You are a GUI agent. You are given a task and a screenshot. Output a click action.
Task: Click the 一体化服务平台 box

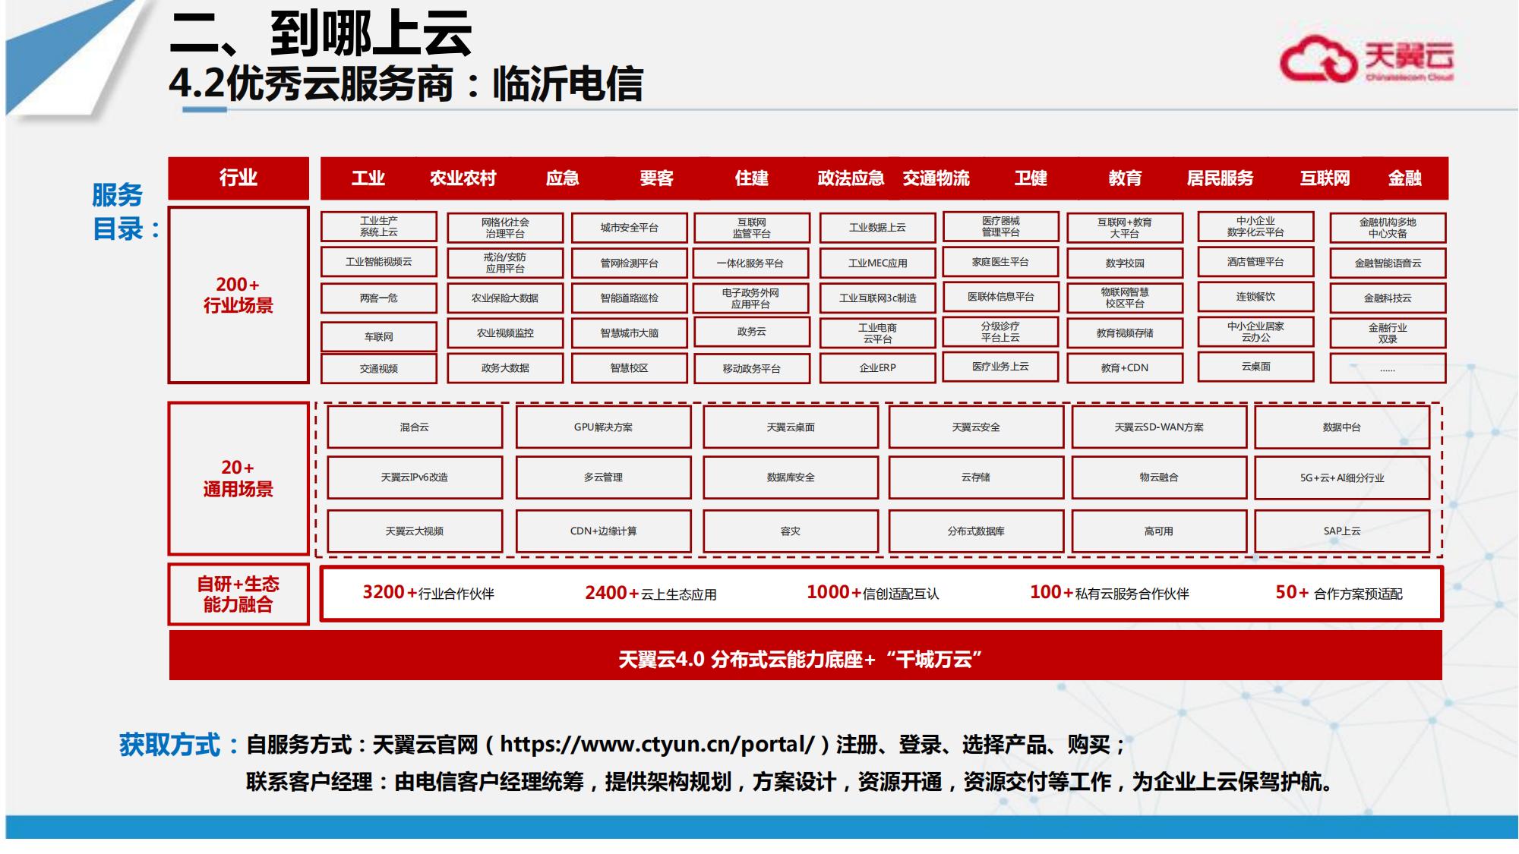pyautogui.click(x=751, y=263)
